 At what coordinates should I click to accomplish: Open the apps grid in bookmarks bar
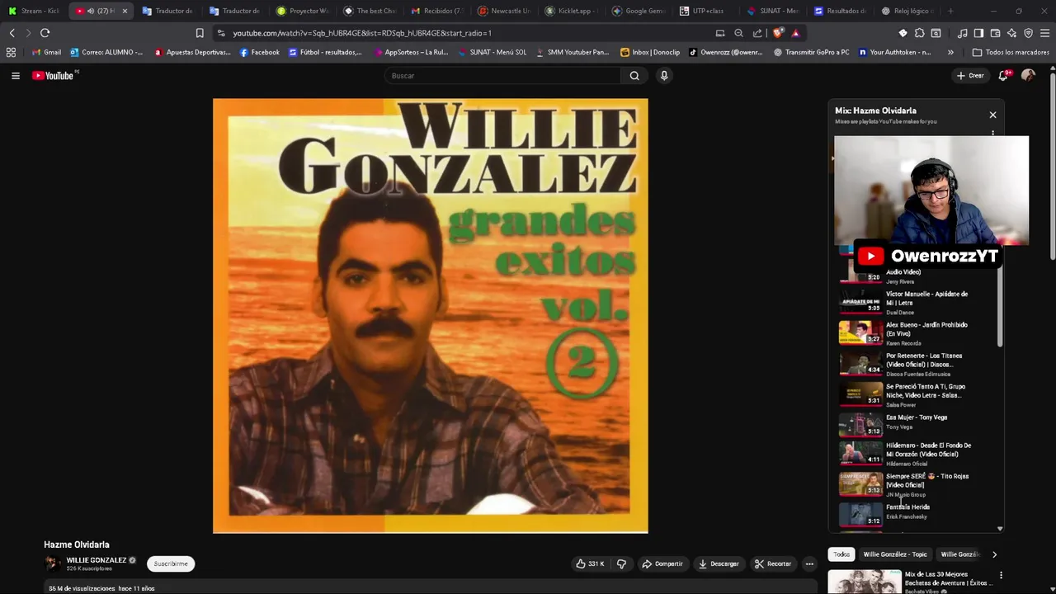(x=11, y=52)
